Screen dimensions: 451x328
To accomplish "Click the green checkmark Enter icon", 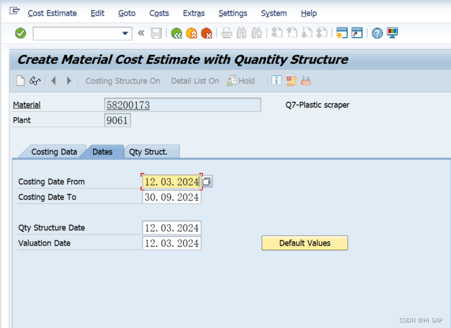I will tap(20, 33).
